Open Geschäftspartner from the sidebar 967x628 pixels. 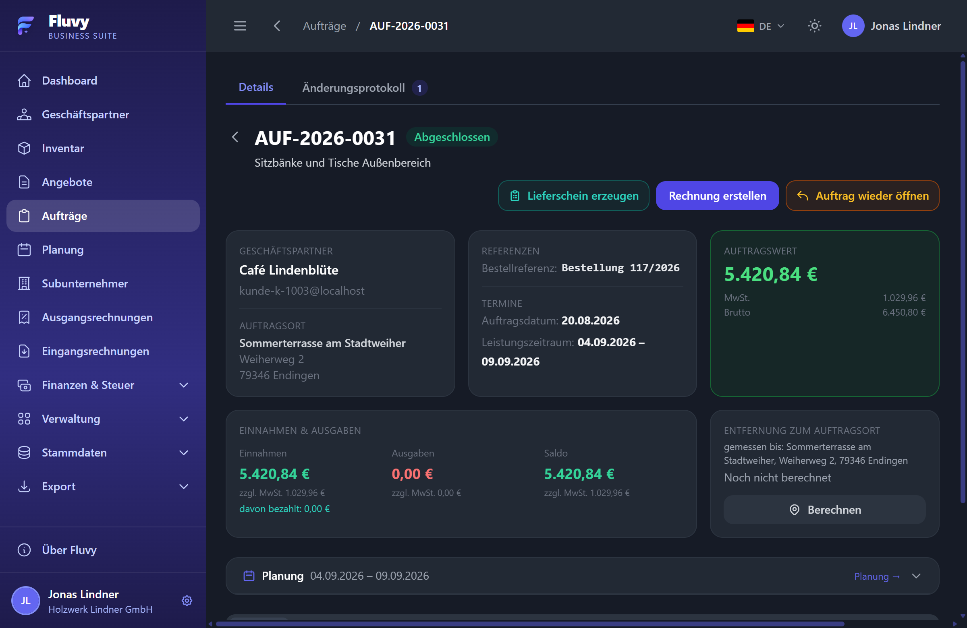[x=103, y=114]
